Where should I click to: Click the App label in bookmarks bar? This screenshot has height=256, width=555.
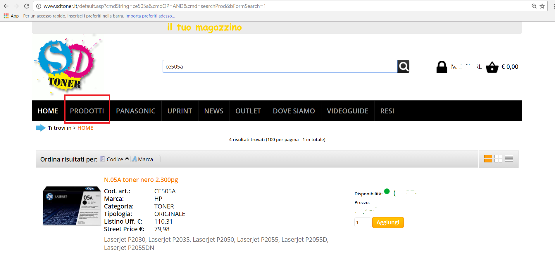pyautogui.click(x=15, y=16)
